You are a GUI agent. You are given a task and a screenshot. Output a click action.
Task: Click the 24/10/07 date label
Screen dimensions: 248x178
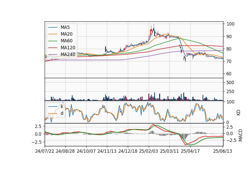(86, 151)
